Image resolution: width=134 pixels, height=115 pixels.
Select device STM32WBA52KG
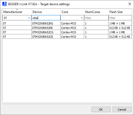pos(46,23)
